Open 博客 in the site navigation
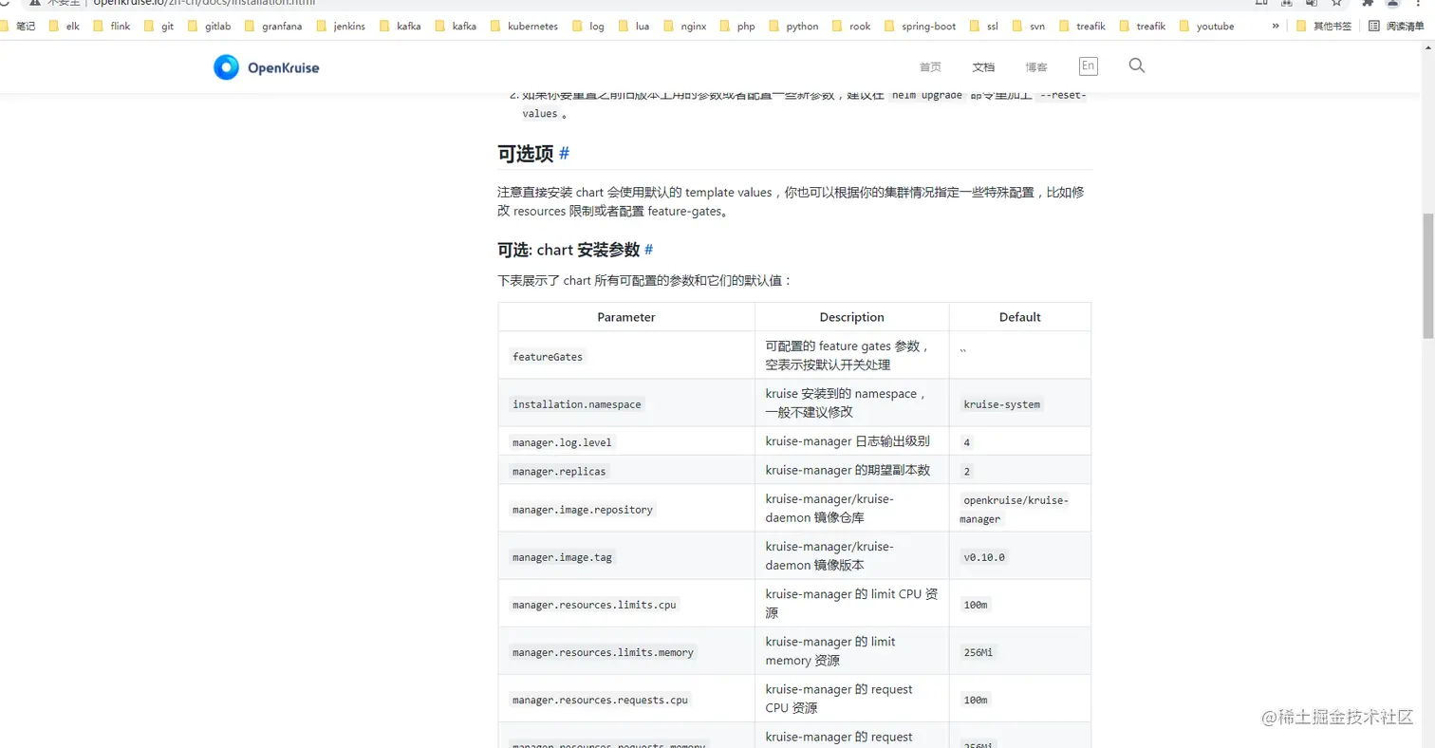Viewport: 1435px width, 748px height. 1036,66
